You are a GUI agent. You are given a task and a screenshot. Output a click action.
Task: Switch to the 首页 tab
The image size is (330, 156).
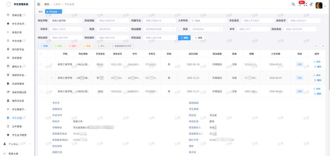pos(40,12)
